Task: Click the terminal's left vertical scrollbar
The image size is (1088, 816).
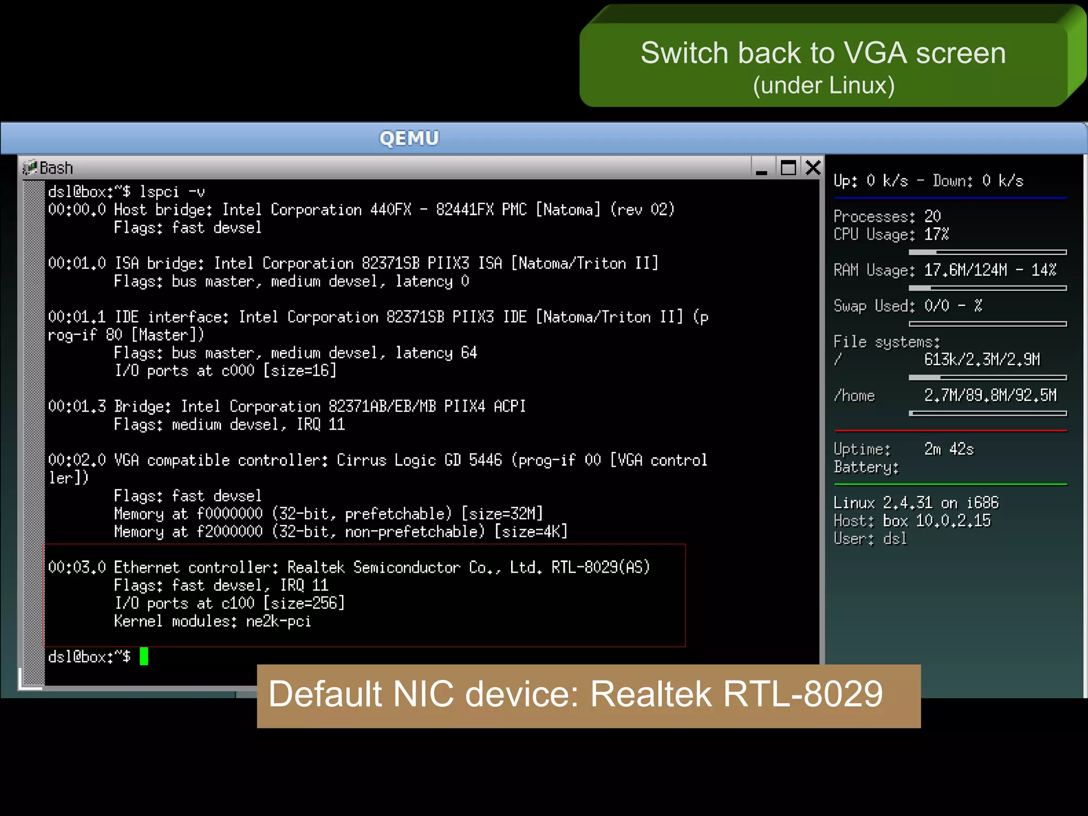Action: (34, 432)
